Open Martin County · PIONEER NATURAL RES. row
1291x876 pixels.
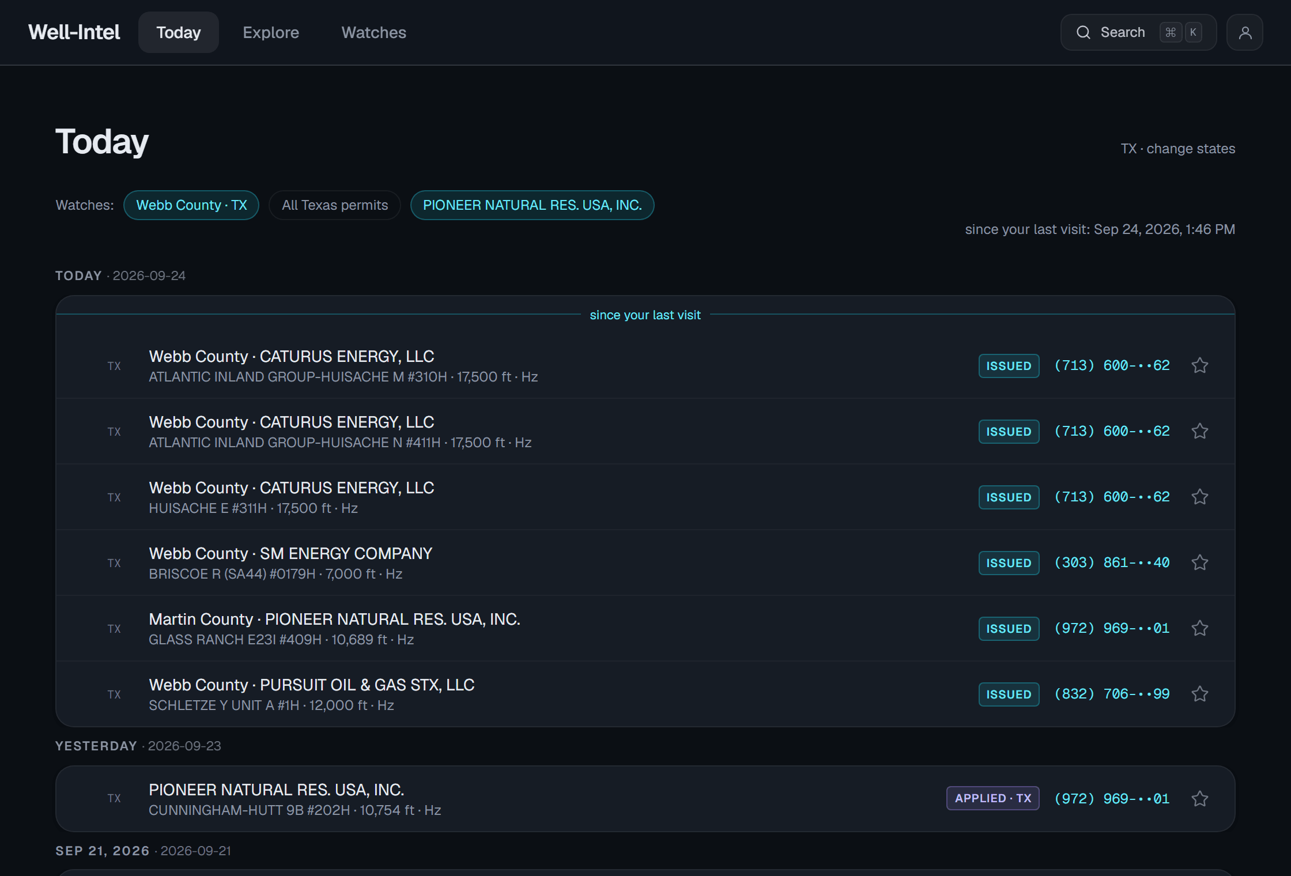point(645,629)
